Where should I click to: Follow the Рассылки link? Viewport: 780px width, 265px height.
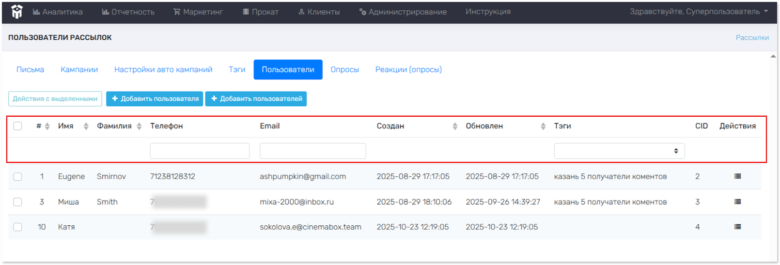[x=752, y=37]
